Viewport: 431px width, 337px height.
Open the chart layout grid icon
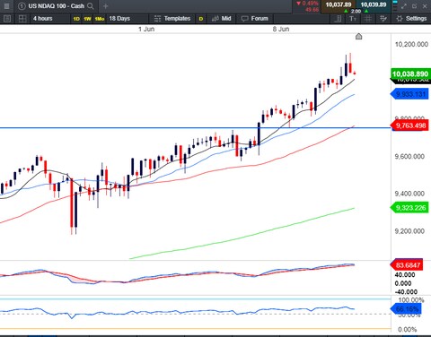click(x=22, y=19)
